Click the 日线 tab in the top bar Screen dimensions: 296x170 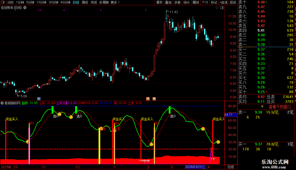(x=76, y=2)
